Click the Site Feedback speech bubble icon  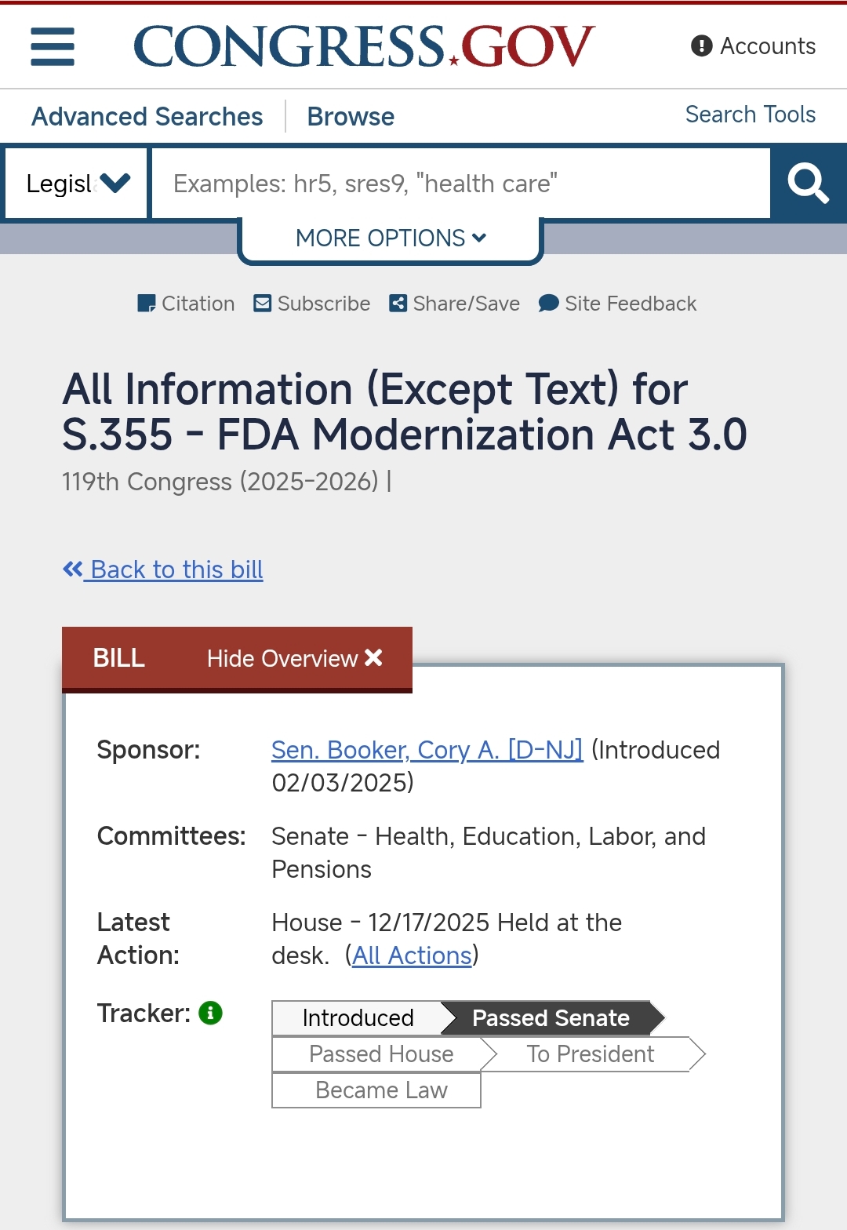pyautogui.click(x=549, y=304)
